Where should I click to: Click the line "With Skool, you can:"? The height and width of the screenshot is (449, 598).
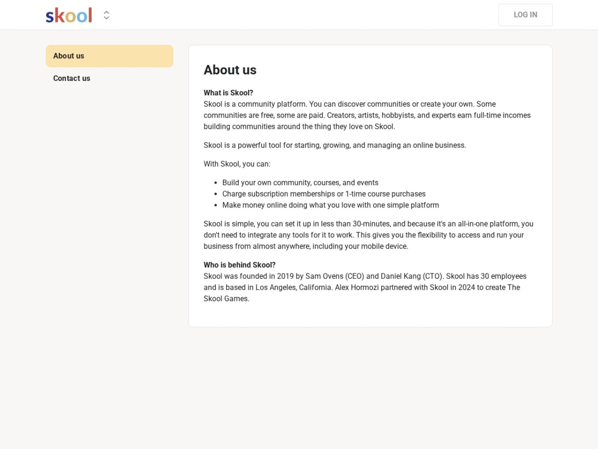[237, 164]
